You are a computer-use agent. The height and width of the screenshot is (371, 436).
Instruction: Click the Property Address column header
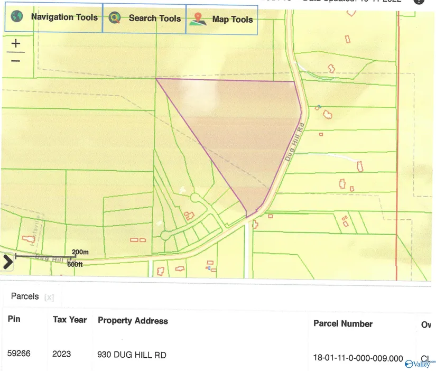point(133,321)
